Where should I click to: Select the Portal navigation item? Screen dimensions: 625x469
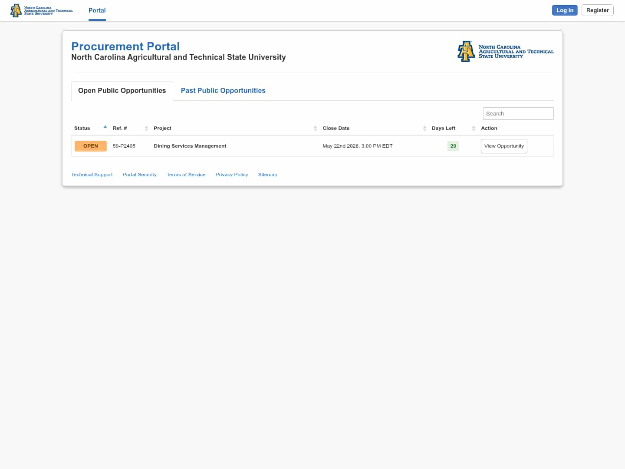point(97,10)
